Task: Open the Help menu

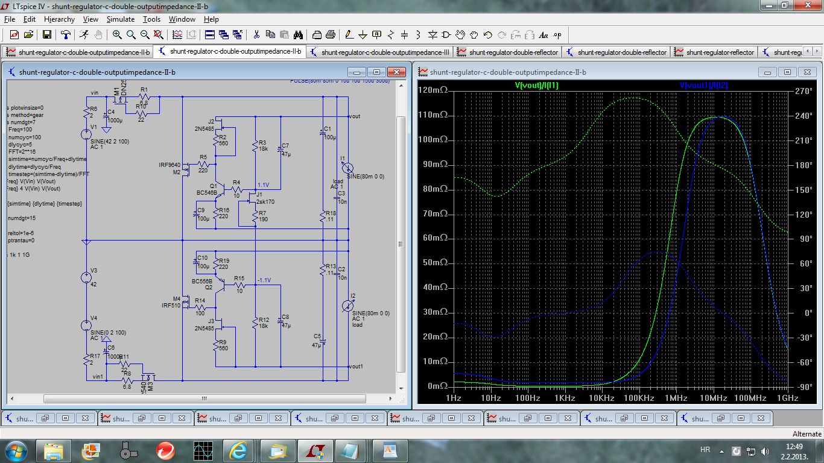Action: (x=211, y=19)
